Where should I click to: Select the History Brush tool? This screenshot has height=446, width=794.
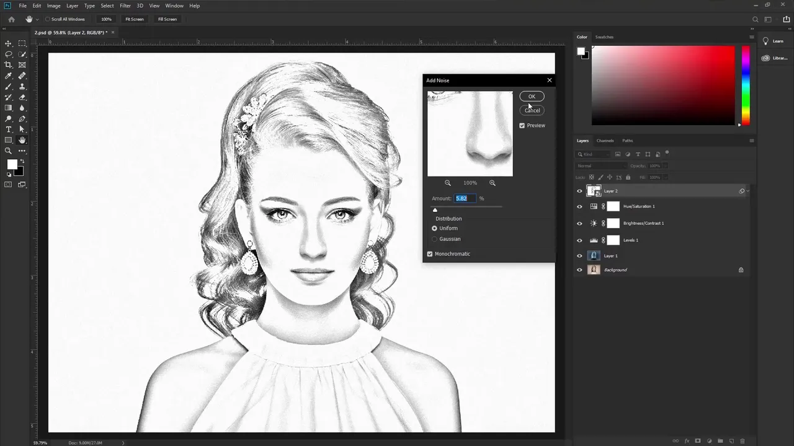click(8, 97)
